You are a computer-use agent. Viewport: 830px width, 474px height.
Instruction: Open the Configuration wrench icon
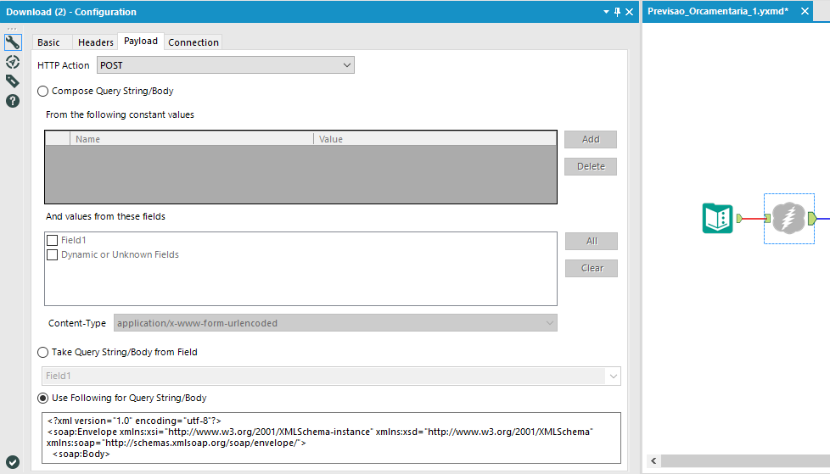(x=13, y=42)
